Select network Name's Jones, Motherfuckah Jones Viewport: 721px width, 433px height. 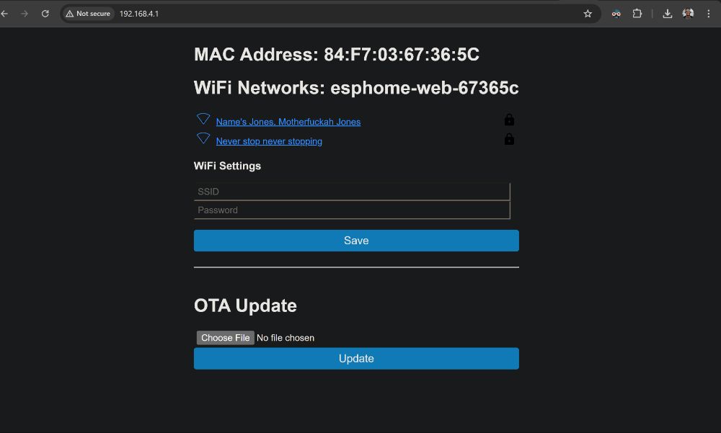(288, 122)
